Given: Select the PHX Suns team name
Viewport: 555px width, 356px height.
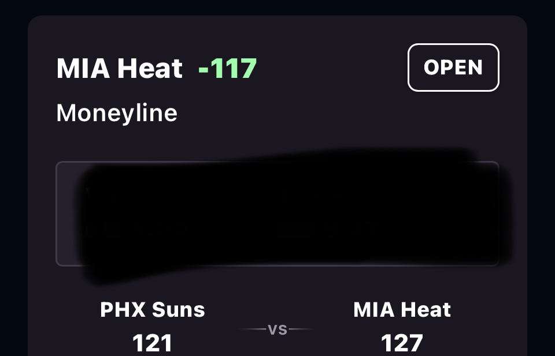Looking at the screenshot, I should [153, 310].
